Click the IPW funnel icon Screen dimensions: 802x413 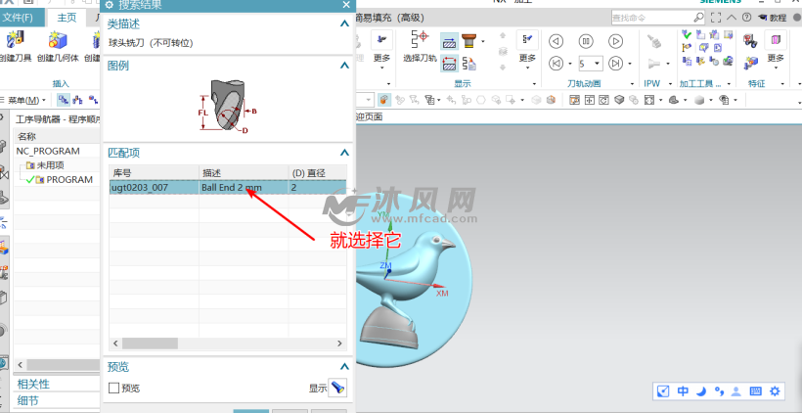coord(653,64)
